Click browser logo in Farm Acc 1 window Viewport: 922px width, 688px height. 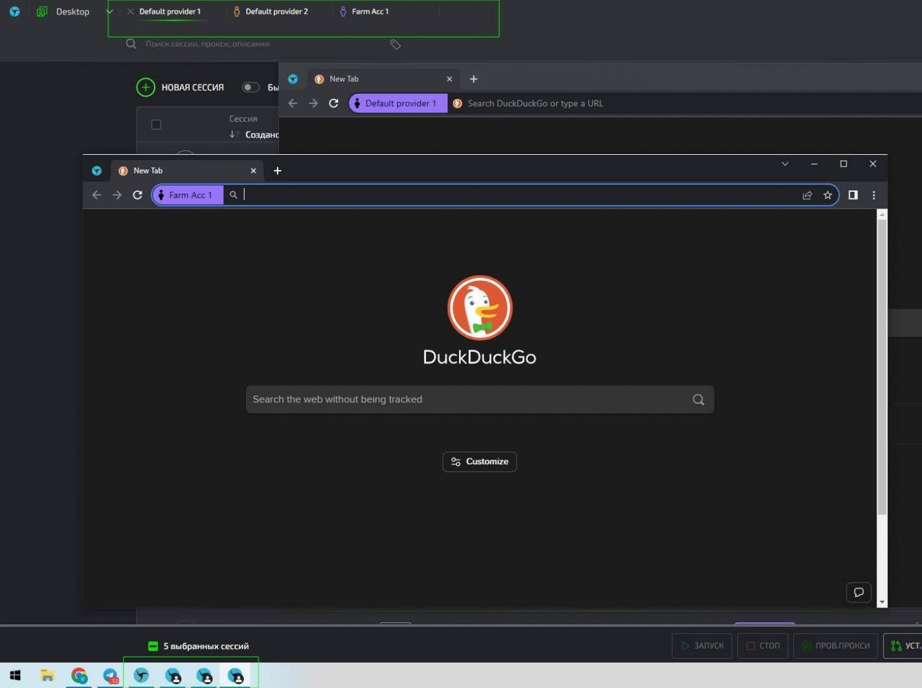[x=97, y=170]
